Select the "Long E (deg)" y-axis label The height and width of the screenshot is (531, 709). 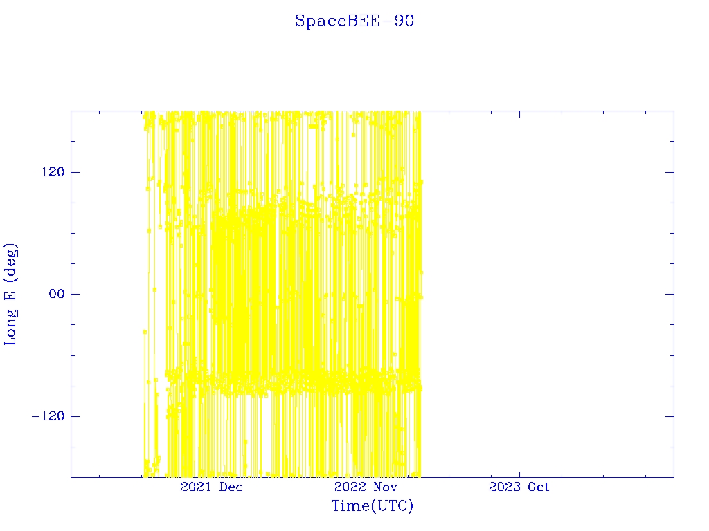[x=11, y=294]
